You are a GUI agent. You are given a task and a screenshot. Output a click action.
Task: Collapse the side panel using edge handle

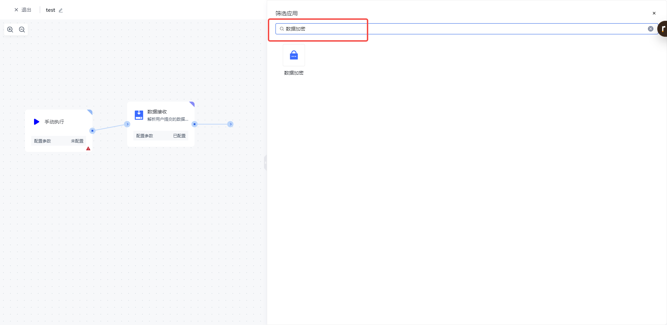point(265,163)
